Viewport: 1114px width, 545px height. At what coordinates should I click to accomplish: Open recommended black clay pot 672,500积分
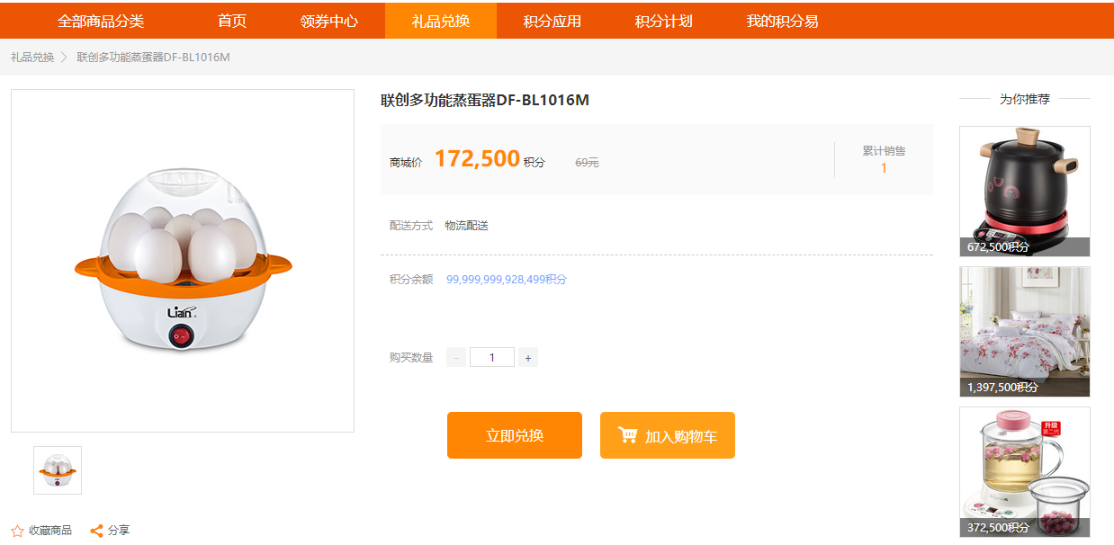click(1025, 192)
